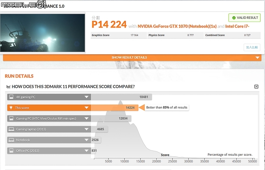265x170 pixels.
Task: Click the Percentage of results per score label
Action: tap(230, 155)
